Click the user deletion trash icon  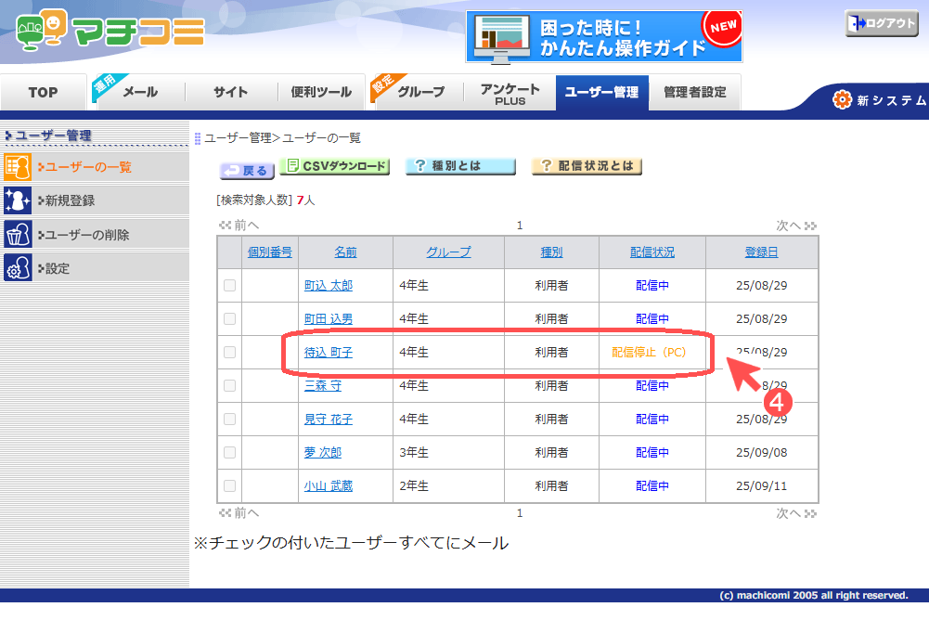click(18, 234)
